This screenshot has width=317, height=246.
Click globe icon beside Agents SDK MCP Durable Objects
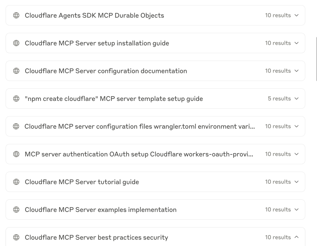click(16, 16)
